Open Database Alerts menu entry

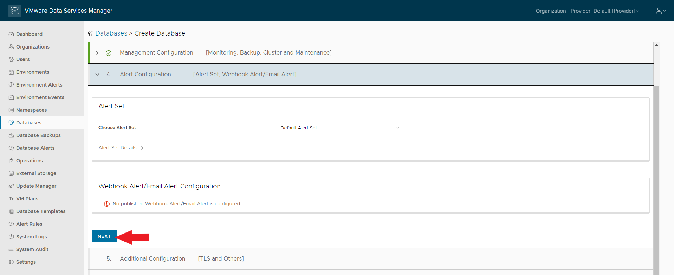click(x=35, y=148)
